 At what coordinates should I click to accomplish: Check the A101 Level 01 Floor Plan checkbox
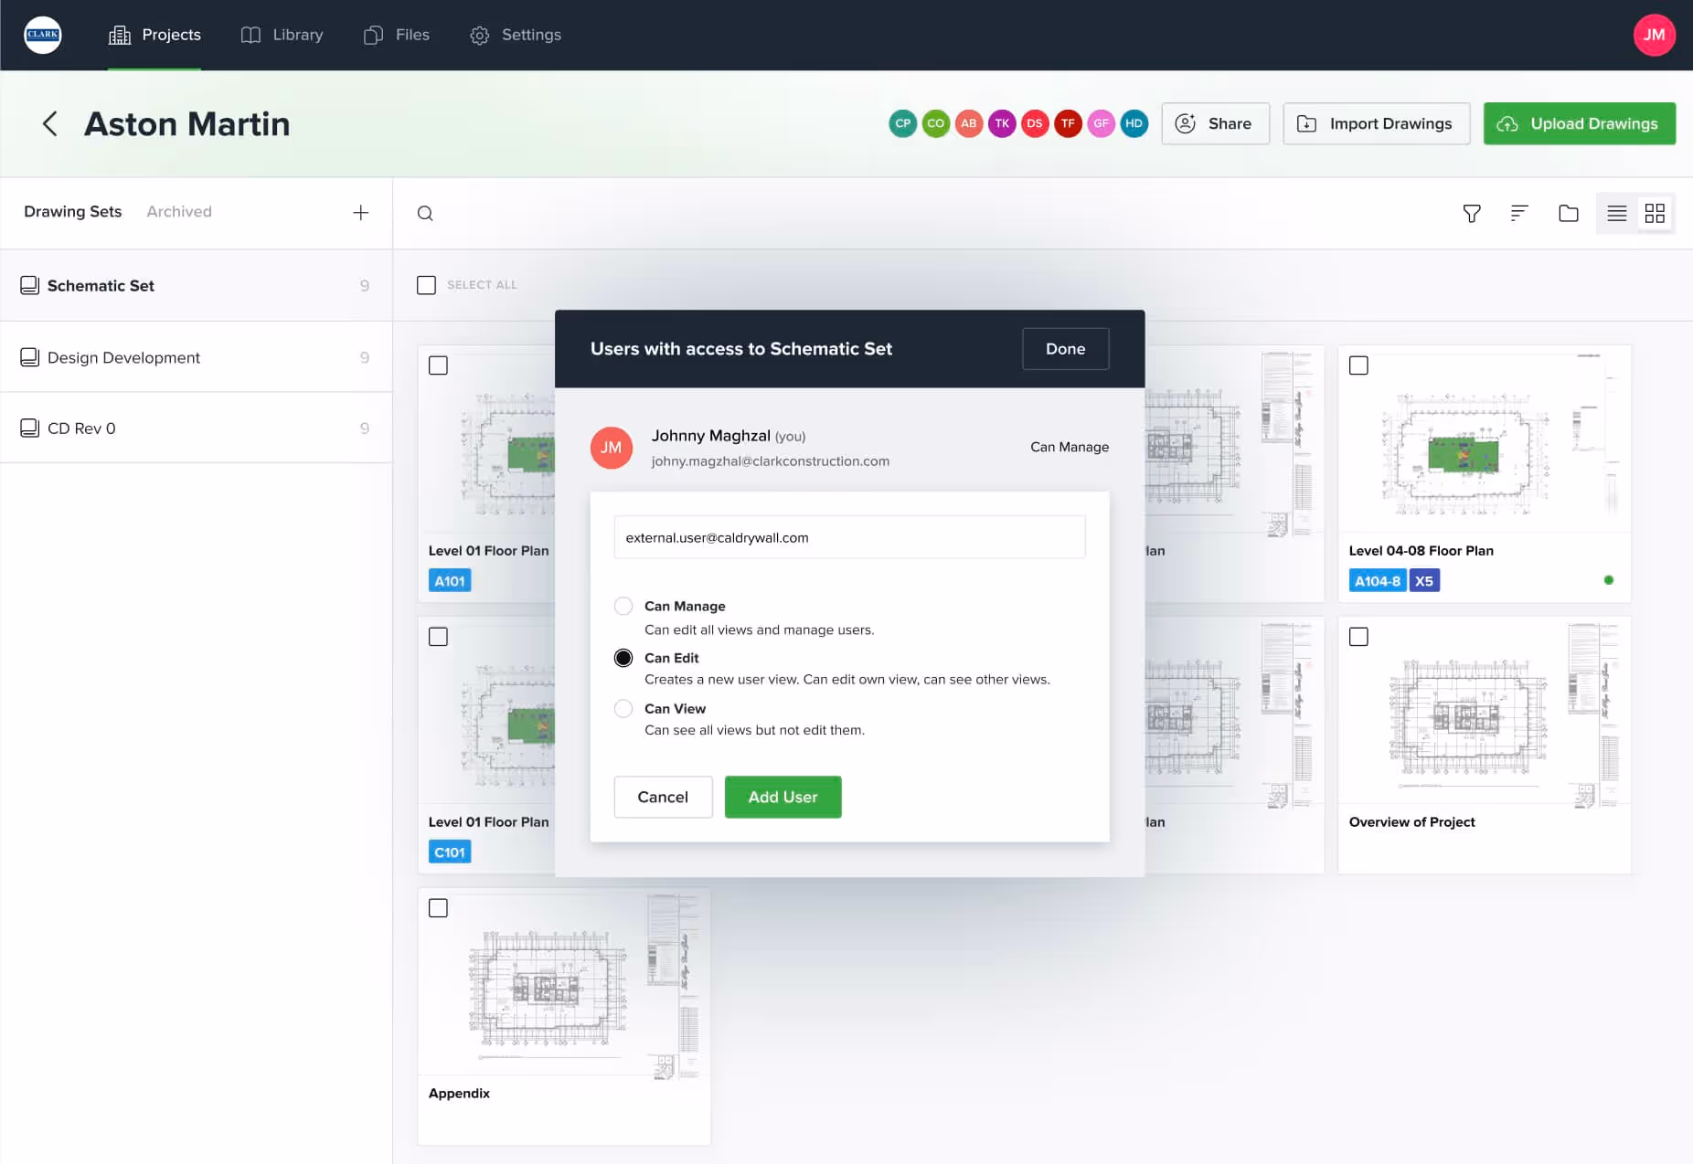coord(438,365)
